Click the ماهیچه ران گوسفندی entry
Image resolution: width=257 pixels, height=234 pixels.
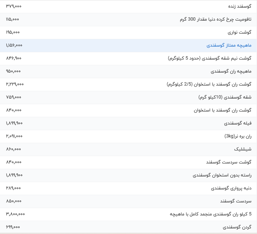pos(231,71)
